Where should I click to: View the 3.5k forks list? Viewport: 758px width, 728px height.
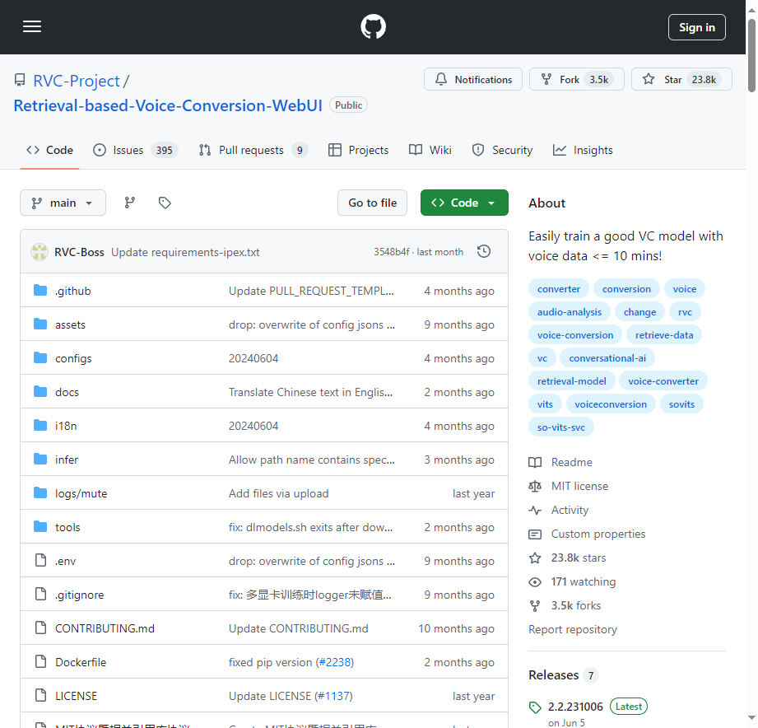pyautogui.click(x=565, y=605)
